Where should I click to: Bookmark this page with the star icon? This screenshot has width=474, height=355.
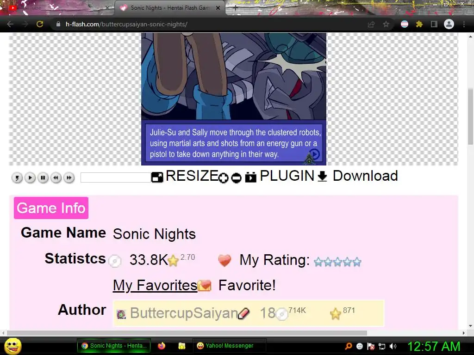click(x=386, y=24)
